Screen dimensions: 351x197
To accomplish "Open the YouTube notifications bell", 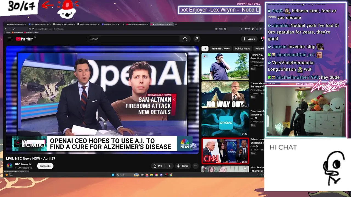I will [x=262, y=39].
